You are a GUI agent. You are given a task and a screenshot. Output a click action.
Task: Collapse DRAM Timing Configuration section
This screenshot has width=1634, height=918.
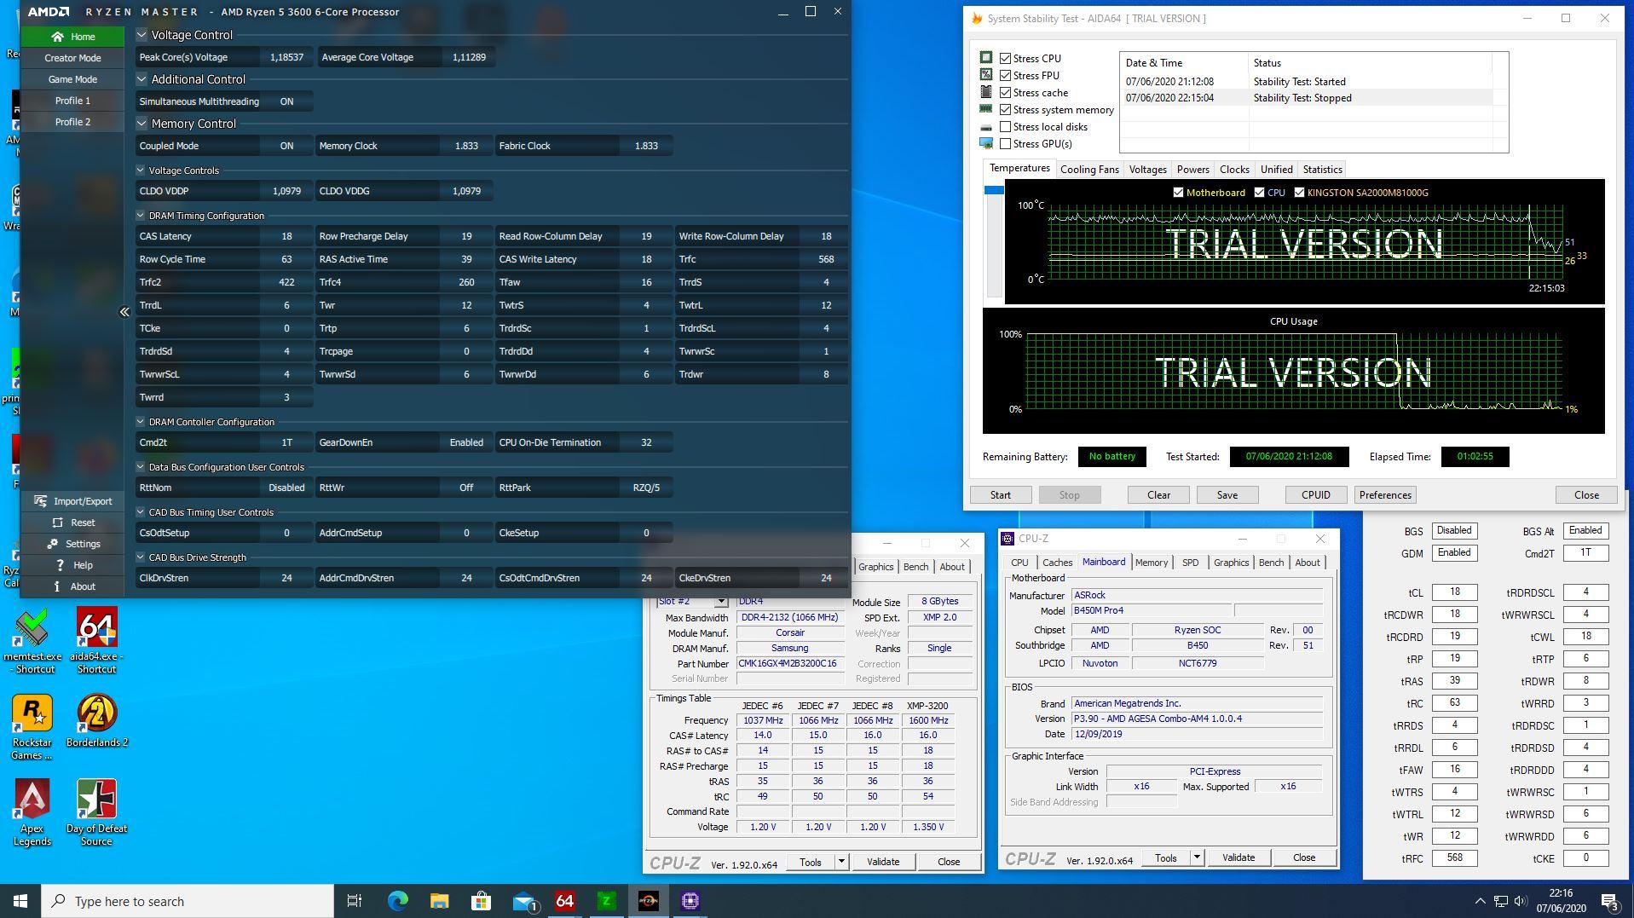[x=141, y=216]
